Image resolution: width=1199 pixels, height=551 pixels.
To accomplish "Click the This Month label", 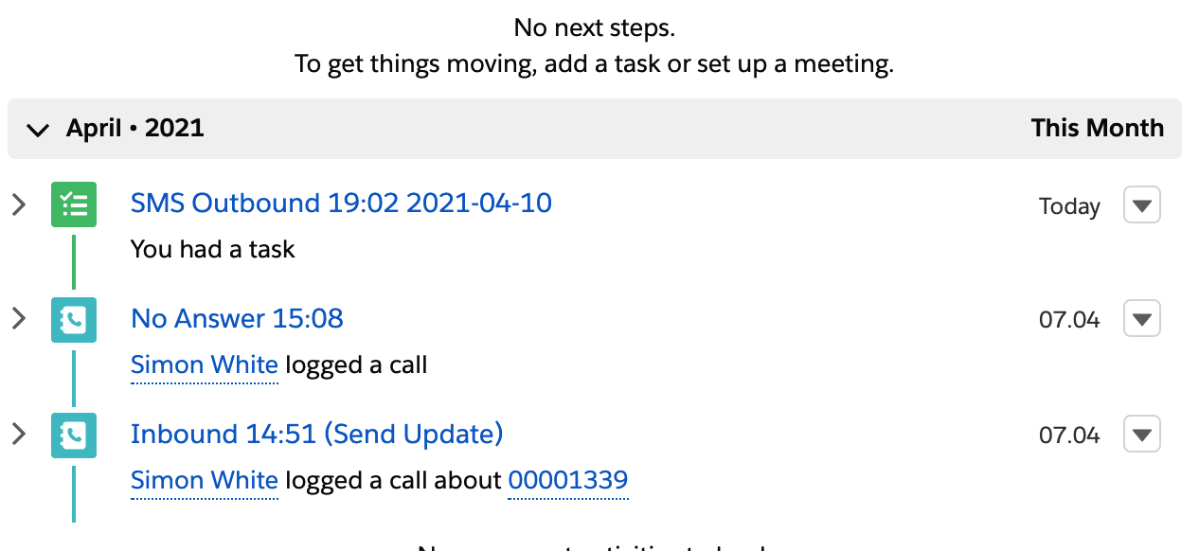I will (x=1098, y=129).
